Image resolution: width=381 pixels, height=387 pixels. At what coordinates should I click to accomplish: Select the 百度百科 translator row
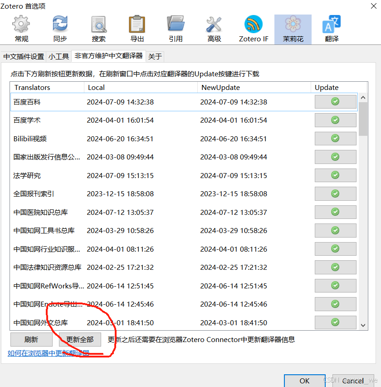[184, 102]
